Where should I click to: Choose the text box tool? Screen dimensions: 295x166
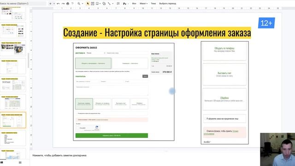point(93,4)
